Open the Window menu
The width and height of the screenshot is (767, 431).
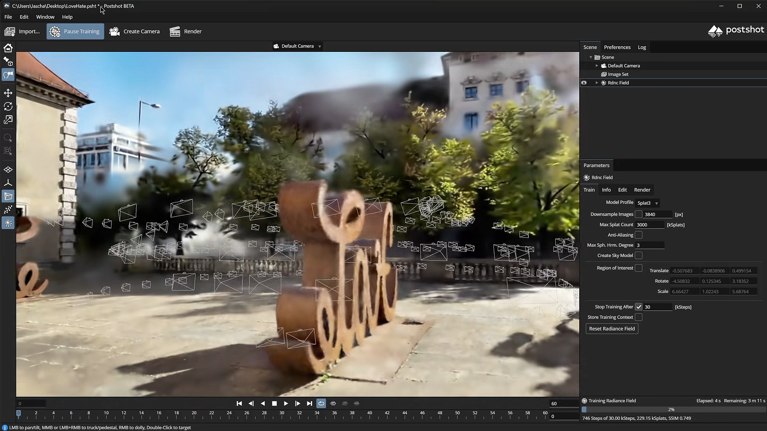(45, 17)
